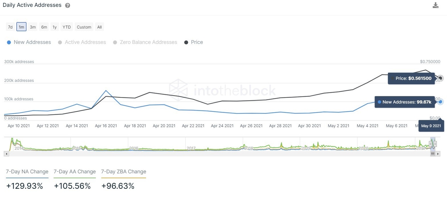Click the navigator's right range handle
Screen dimensions: 447x201
(x=435, y=144)
